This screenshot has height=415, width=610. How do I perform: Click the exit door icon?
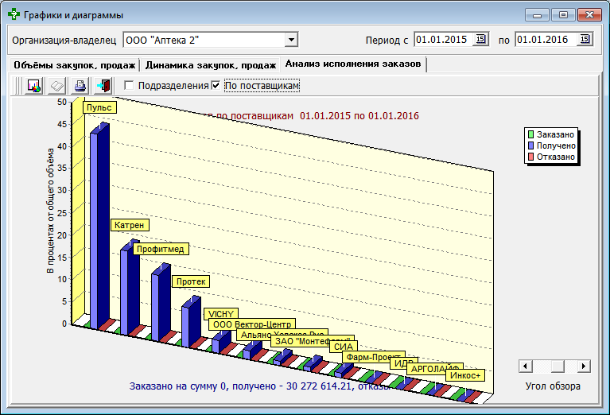coord(103,86)
